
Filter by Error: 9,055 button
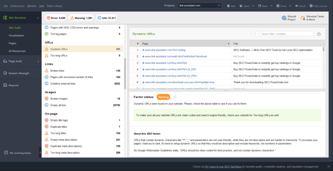tap(56, 18)
